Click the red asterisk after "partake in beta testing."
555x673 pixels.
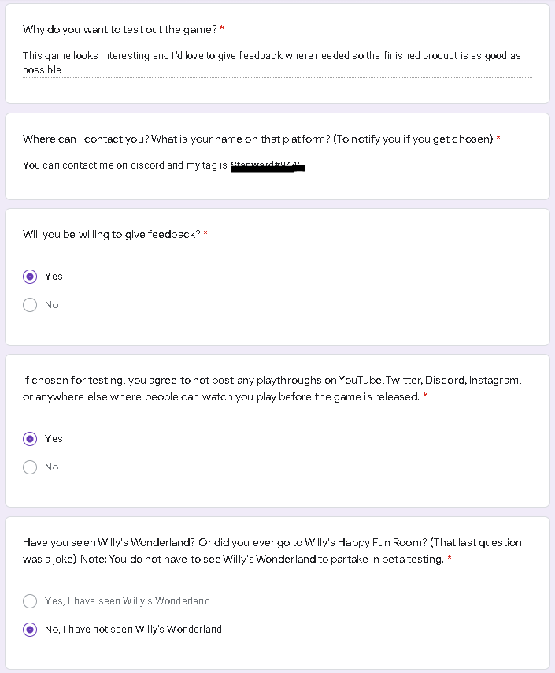tap(449, 557)
